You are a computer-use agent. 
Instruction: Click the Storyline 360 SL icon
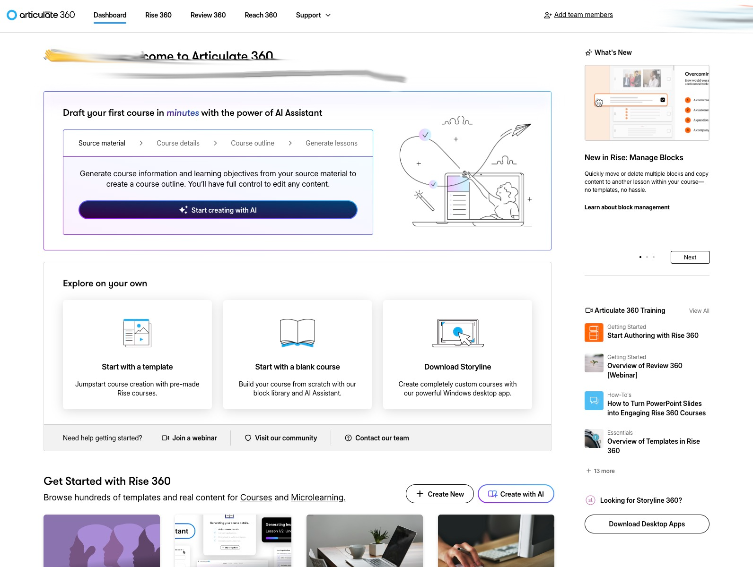pos(590,500)
